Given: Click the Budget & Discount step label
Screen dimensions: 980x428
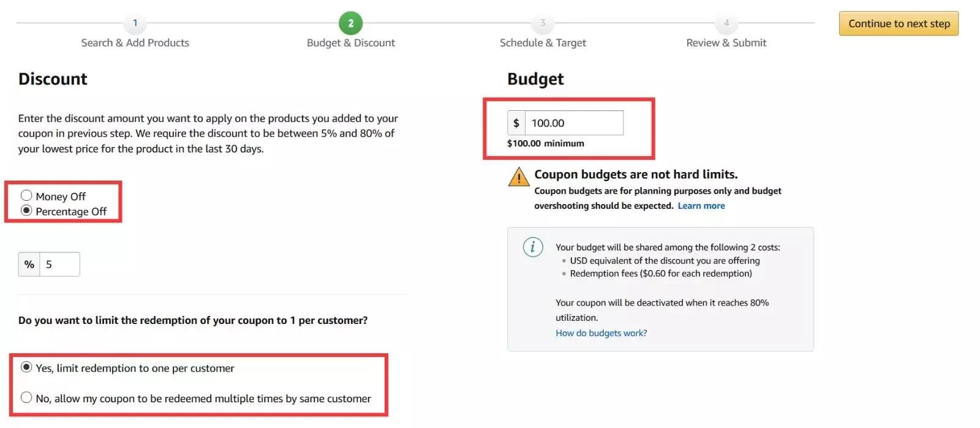Looking at the screenshot, I should click(x=351, y=43).
